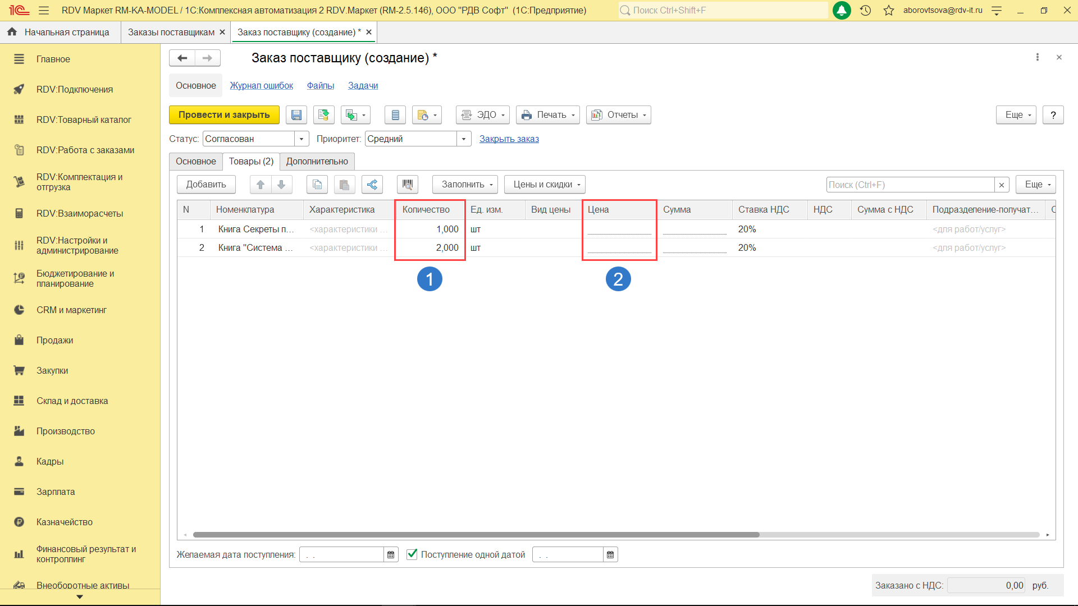This screenshot has width=1078, height=606.
Task: Click the table search field Поиск (Ctrl+F)
Action: [910, 185]
